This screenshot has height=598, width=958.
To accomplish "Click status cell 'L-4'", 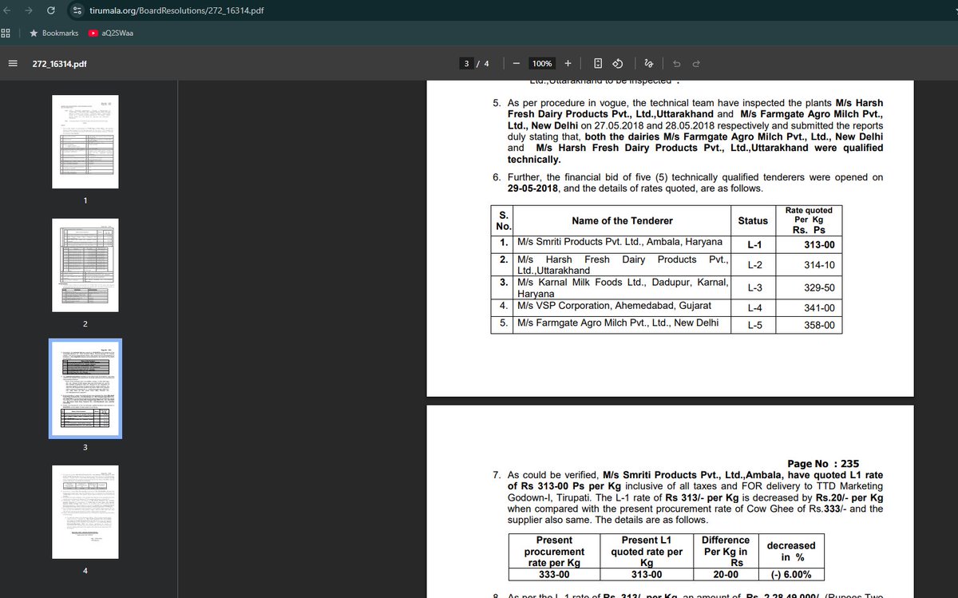I will point(754,308).
